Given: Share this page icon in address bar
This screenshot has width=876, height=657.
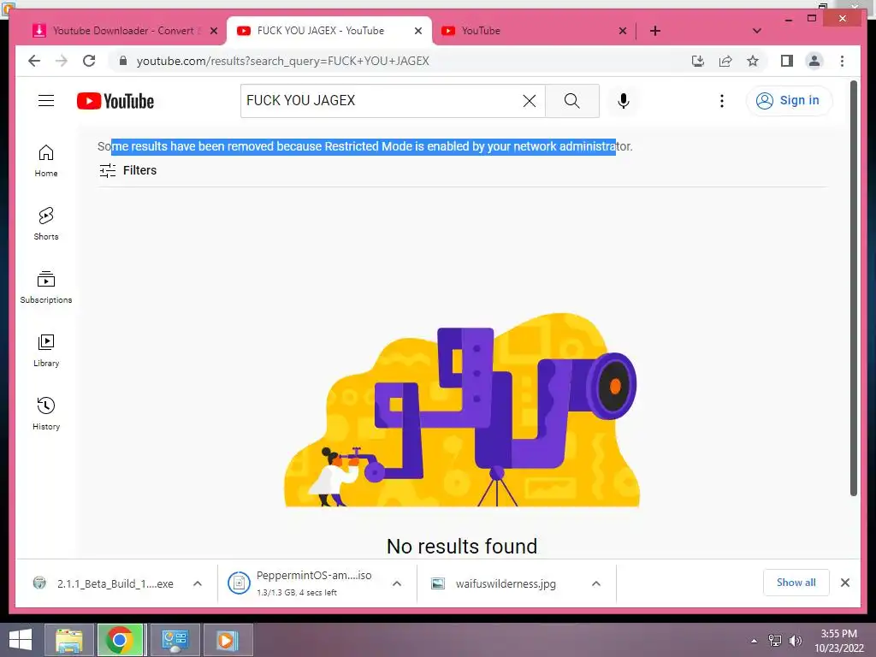Looking at the screenshot, I should [x=725, y=61].
